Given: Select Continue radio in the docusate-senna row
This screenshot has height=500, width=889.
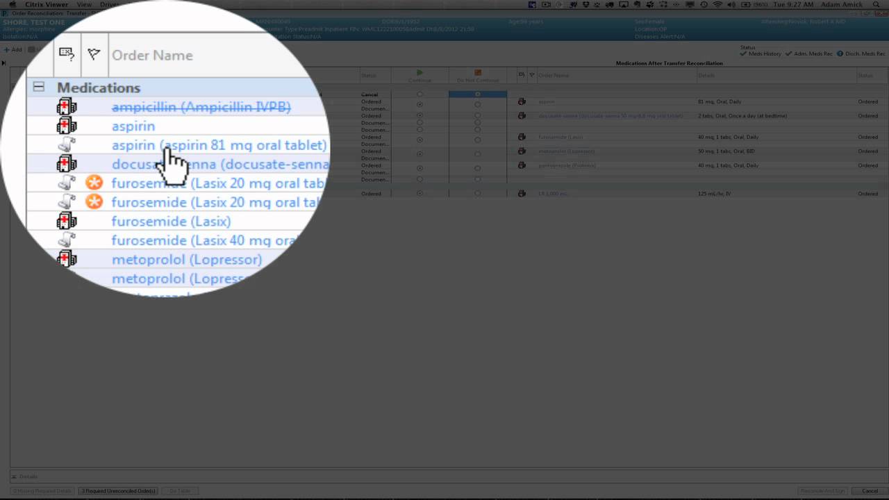Looking at the screenshot, I should [x=419, y=116].
